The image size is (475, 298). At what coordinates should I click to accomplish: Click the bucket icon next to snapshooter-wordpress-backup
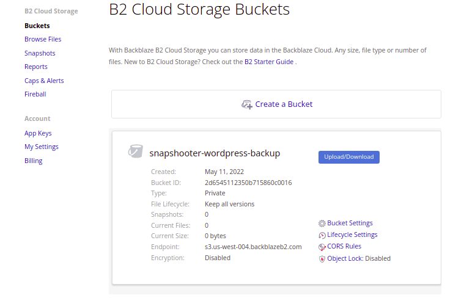pyautogui.click(x=135, y=151)
